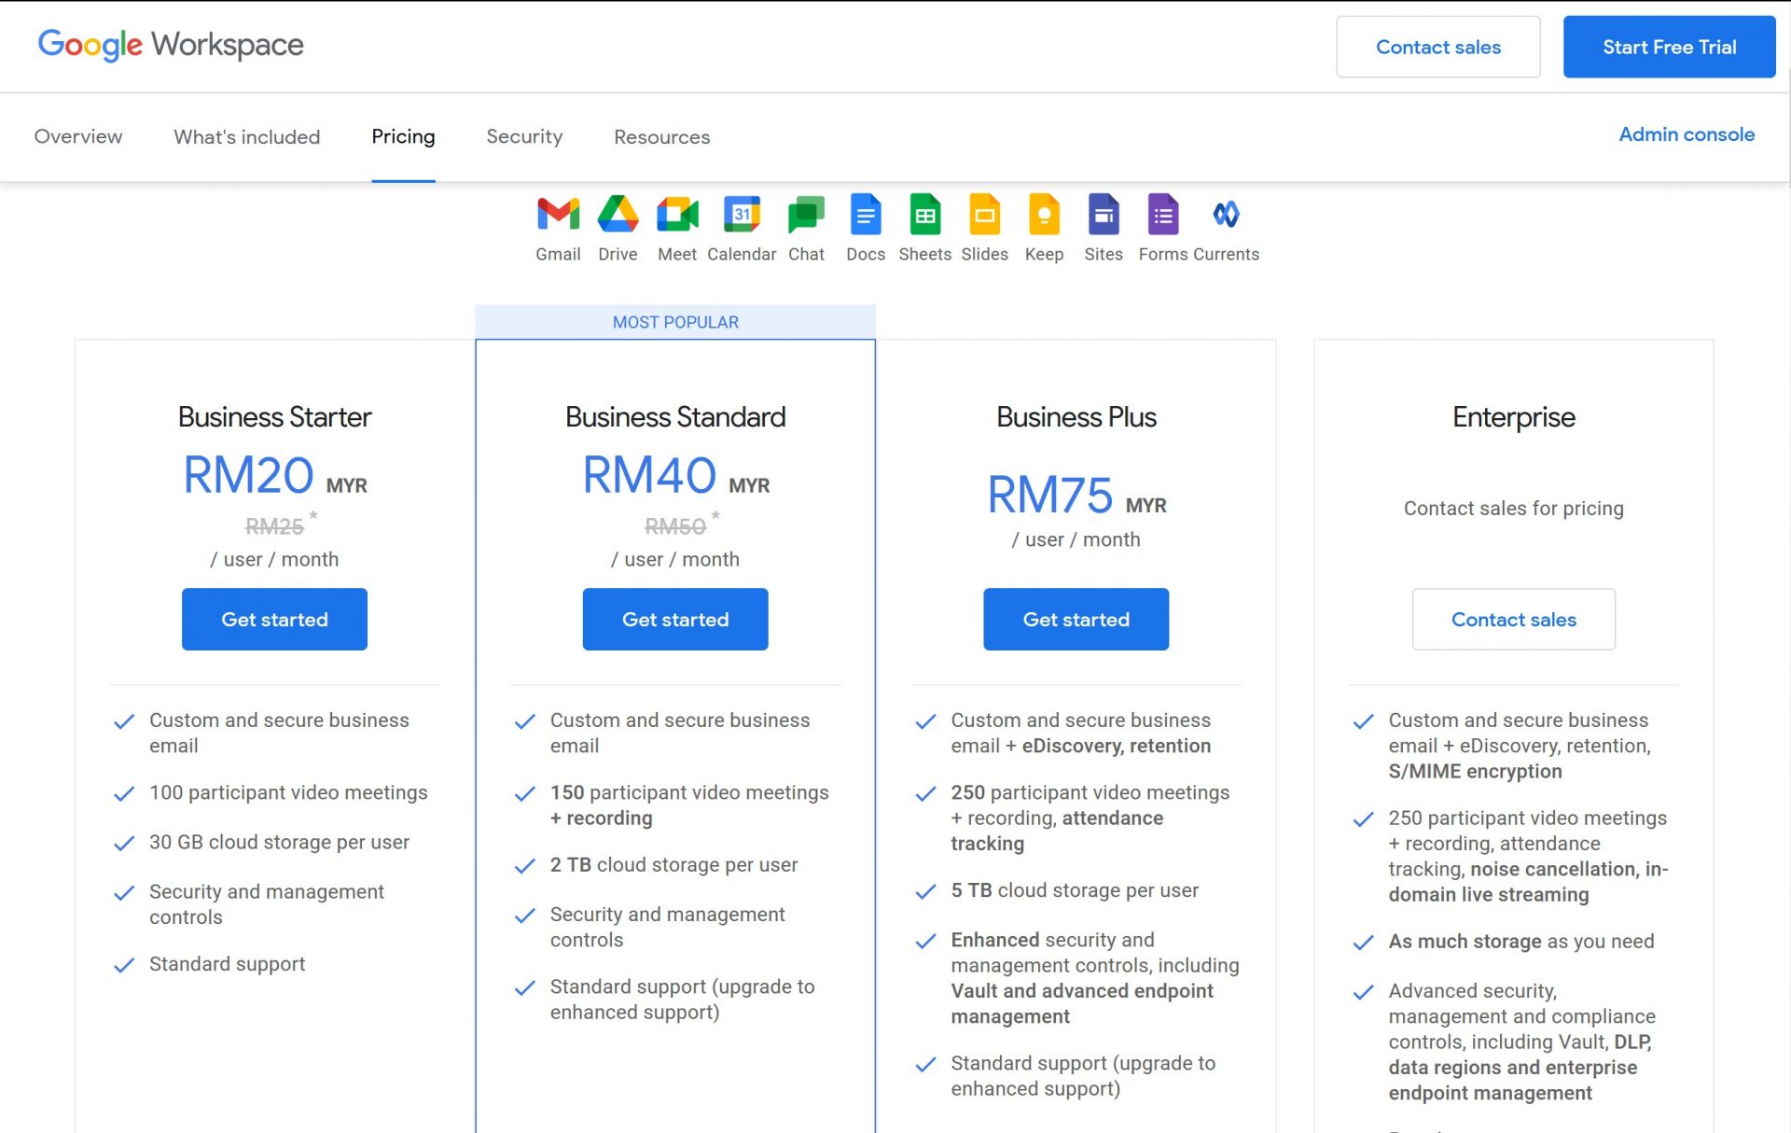Select the Google Drive icon
The height and width of the screenshot is (1133, 1791).
(618, 215)
